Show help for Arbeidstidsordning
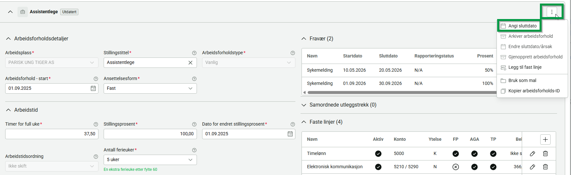The image size is (571, 175). tap(96, 157)
